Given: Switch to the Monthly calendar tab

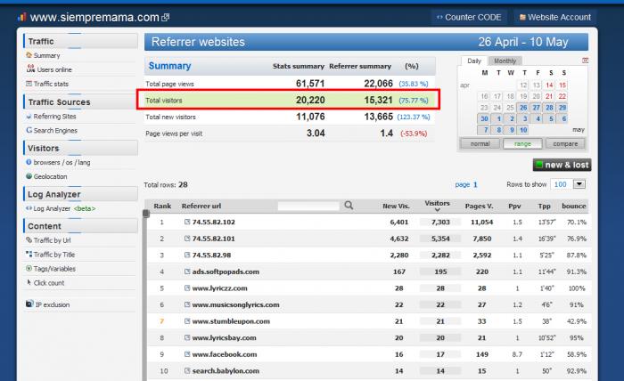Looking at the screenshot, I should [505, 61].
